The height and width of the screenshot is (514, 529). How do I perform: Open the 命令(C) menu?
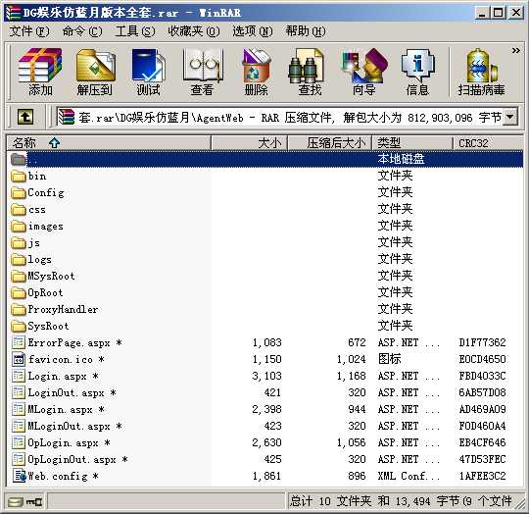[82, 31]
